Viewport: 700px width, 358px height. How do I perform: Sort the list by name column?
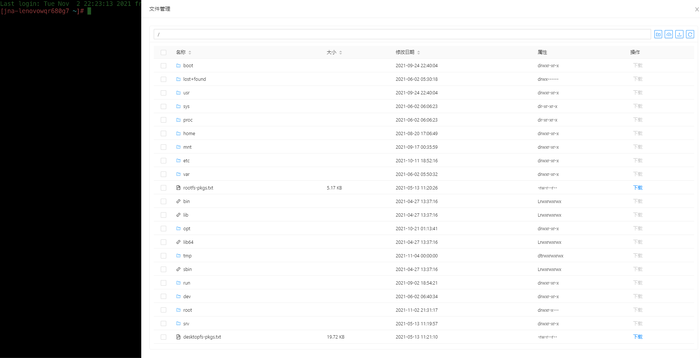[190, 53]
